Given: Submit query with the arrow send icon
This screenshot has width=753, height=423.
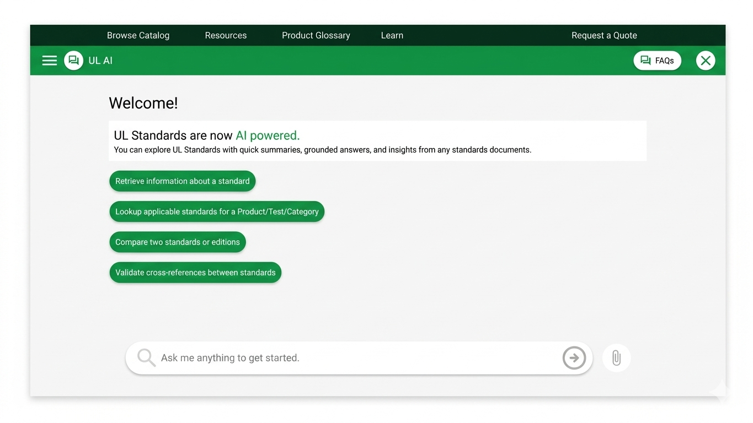Looking at the screenshot, I should coord(574,358).
